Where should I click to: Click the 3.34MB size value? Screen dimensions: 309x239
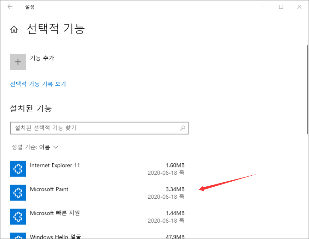pos(175,189)
